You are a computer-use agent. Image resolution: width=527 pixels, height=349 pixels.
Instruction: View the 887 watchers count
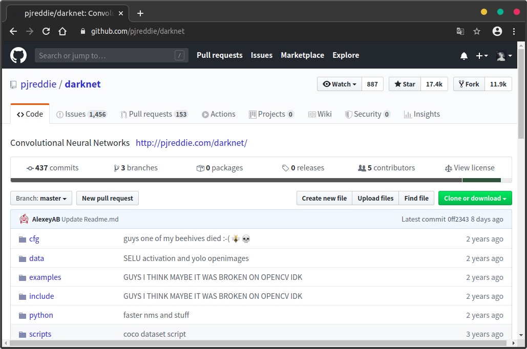click(x=372, y=84)
